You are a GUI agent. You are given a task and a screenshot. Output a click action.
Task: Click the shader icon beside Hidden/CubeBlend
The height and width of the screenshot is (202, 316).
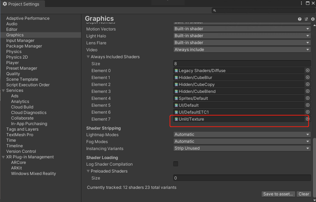176,91
